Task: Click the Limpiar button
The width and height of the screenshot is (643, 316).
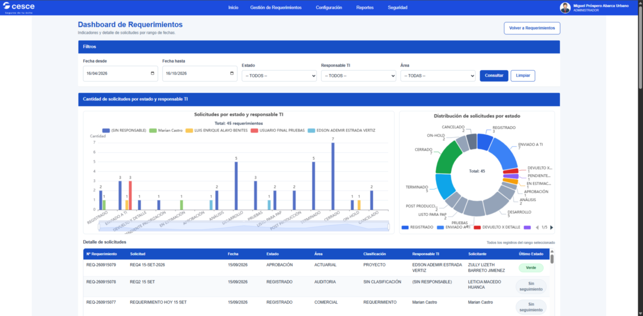Action: point(523,76)
